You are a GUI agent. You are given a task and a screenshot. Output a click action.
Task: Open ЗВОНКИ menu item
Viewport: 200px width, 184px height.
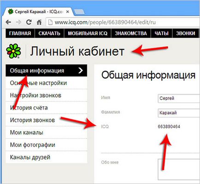tap(186, 33)
